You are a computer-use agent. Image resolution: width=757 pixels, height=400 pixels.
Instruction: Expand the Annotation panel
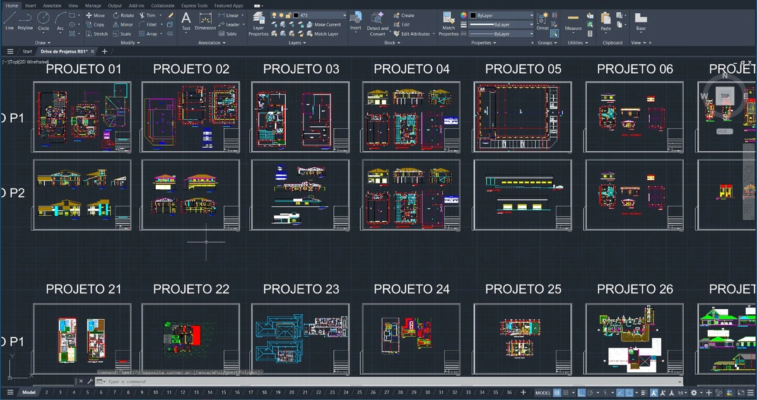pos(211,43)
